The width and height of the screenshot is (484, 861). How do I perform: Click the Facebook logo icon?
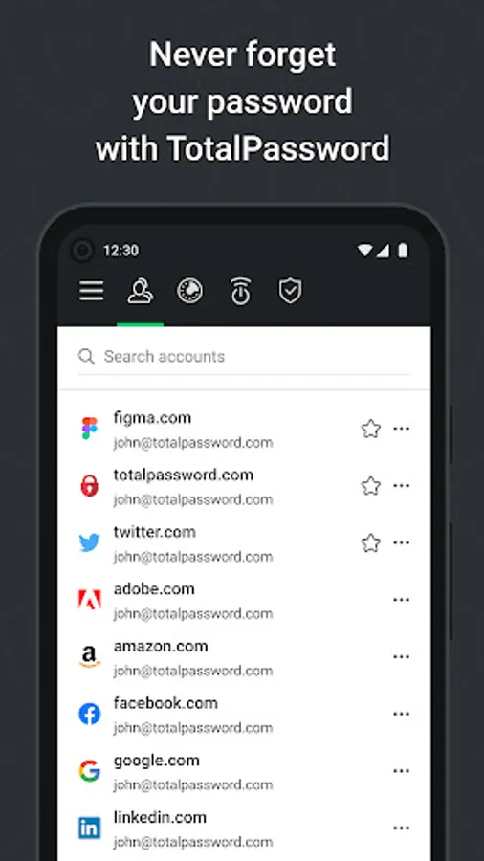click(x=90, y=714)
